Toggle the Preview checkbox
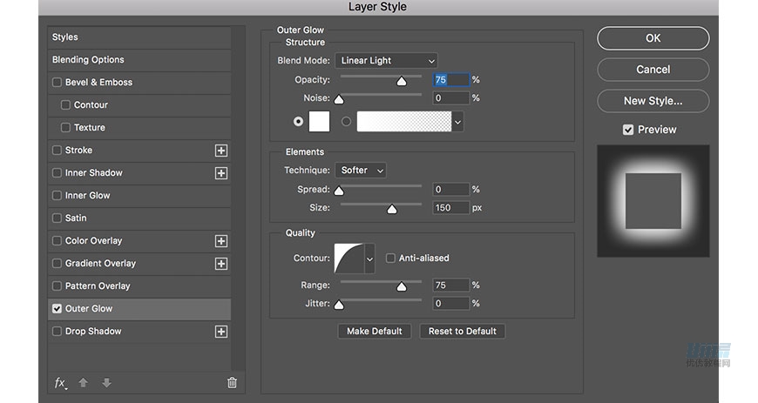Image resolution: width=758 pixels, height=403 pixels. (628, 130)
